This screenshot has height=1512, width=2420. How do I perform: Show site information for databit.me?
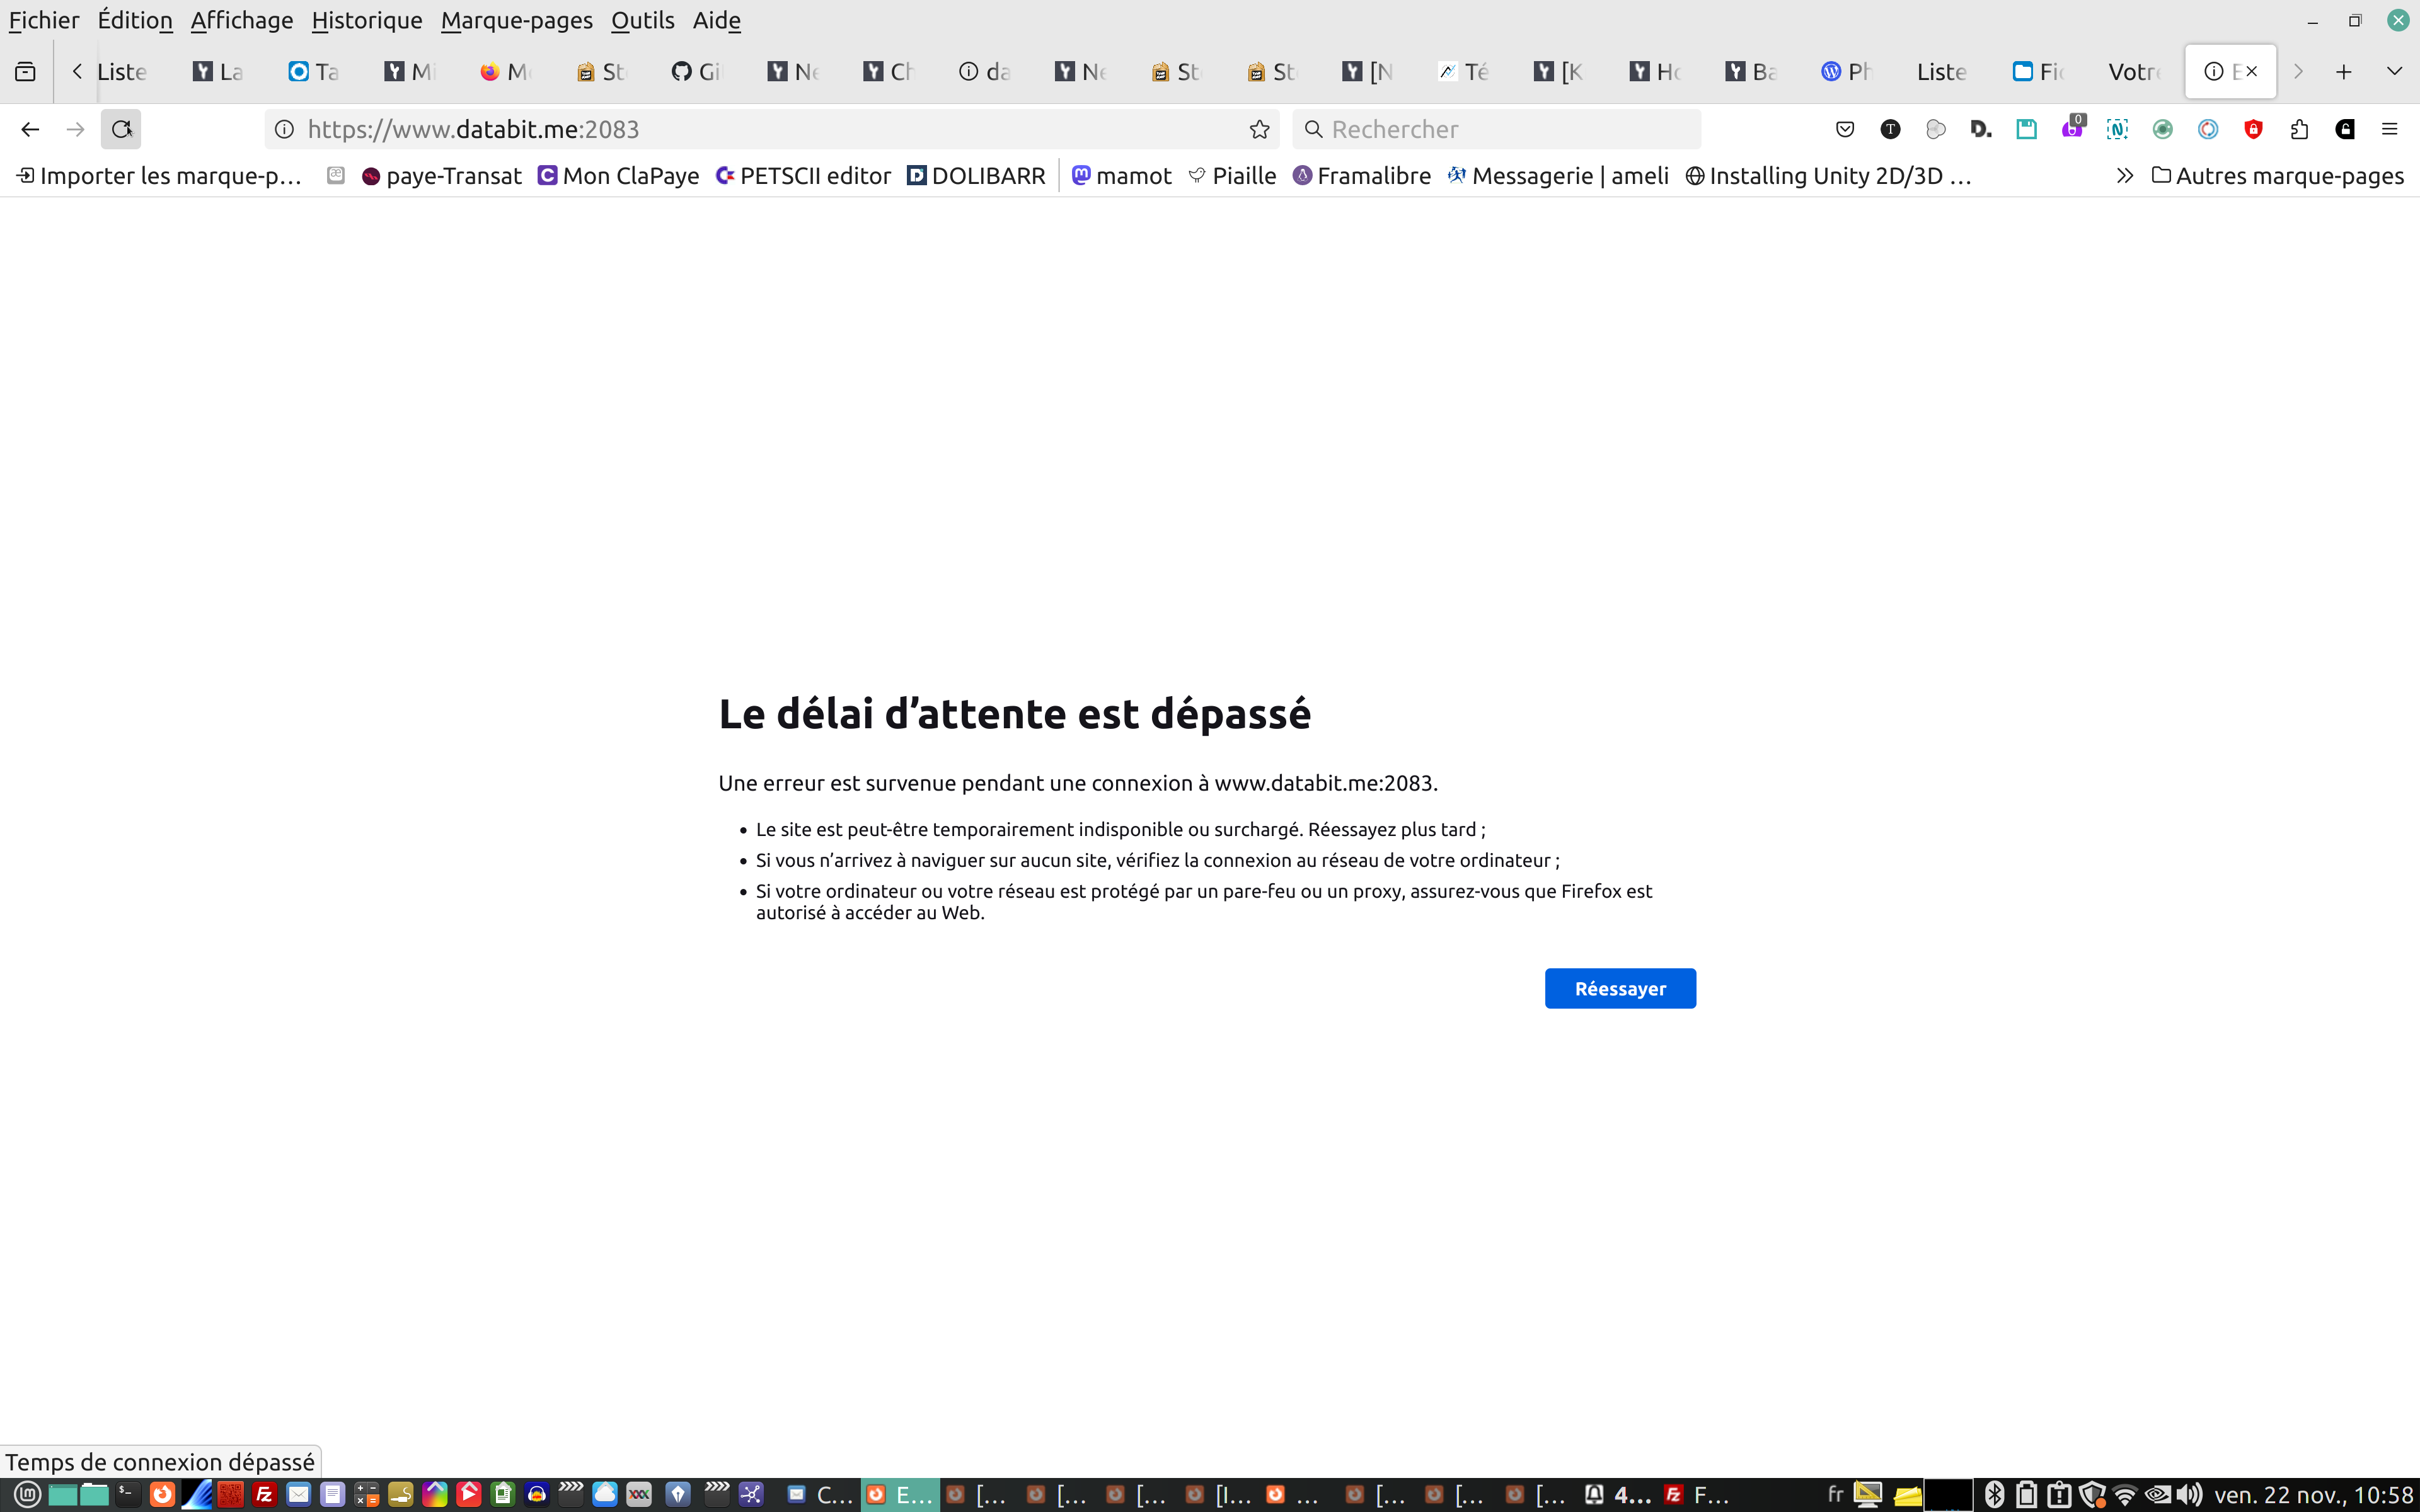285,129
